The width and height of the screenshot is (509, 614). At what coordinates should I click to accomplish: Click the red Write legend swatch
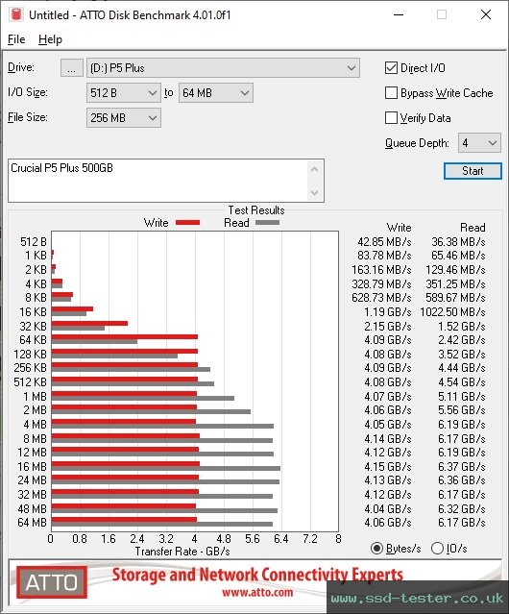[188, 222]
